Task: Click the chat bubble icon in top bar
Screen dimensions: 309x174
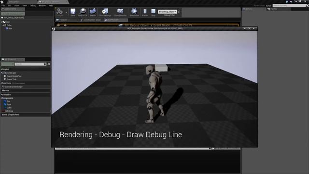Action: (287, 2)
